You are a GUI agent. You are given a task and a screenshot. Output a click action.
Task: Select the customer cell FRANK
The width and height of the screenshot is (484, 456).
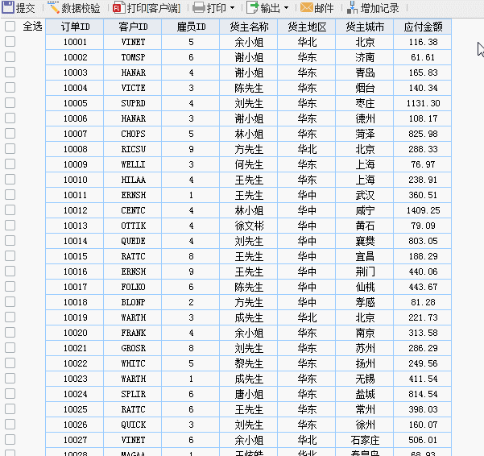(x=133, y=333)
